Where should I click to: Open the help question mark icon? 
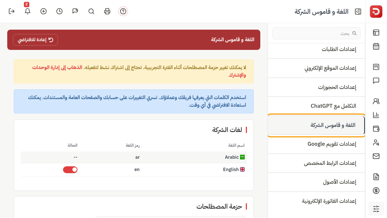(123, 11)
